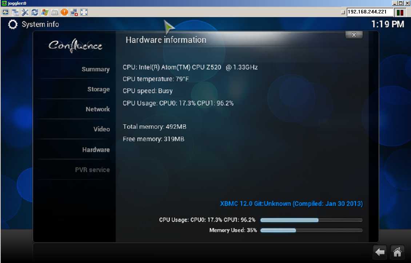411x263 pixels.
Task: Click the Hardware information title
Action: click(166, 40)
